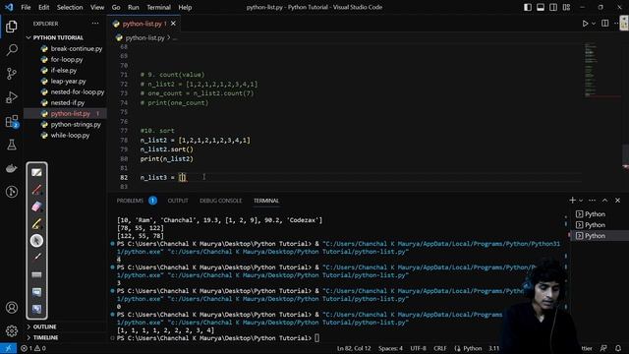Viewport: 629px width, 354px height.
Task: Click the grey rectangle annotation tool
Action: (x=36, y=274)
